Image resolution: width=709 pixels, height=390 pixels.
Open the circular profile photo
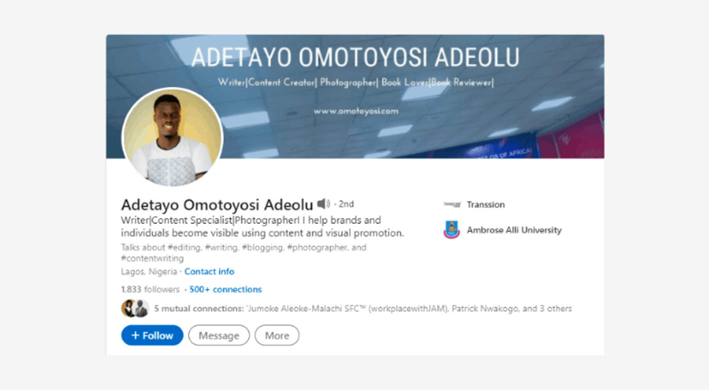pyautogui.click(x=173, y=138)
